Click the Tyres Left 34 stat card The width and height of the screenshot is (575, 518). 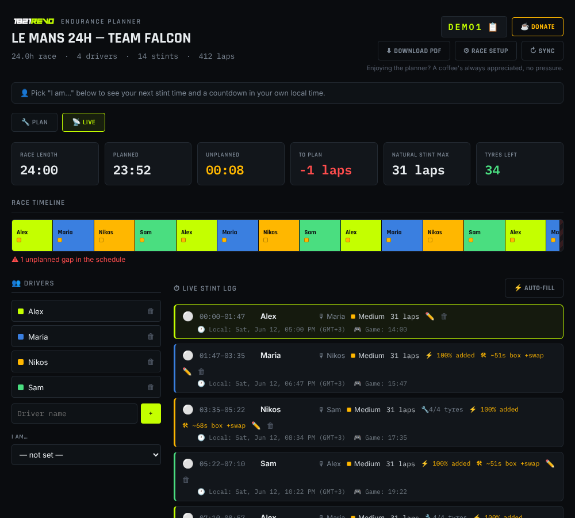pos(520,163)
